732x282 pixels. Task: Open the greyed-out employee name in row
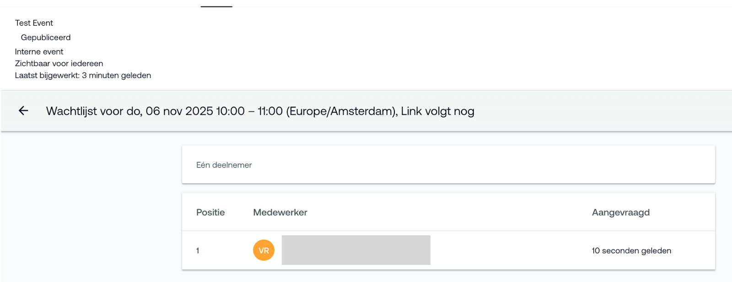coord(356,250)
